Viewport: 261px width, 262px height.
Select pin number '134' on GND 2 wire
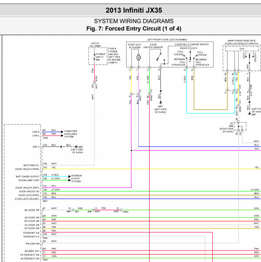click(45, 145)
